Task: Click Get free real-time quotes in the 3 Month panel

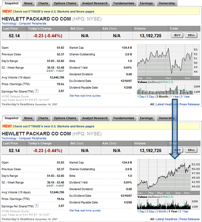Action: [85, 96]
